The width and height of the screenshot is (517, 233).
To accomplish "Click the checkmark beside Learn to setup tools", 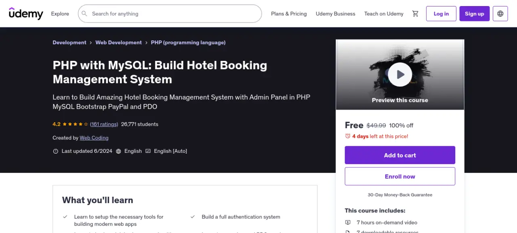I will pos(65,217).
